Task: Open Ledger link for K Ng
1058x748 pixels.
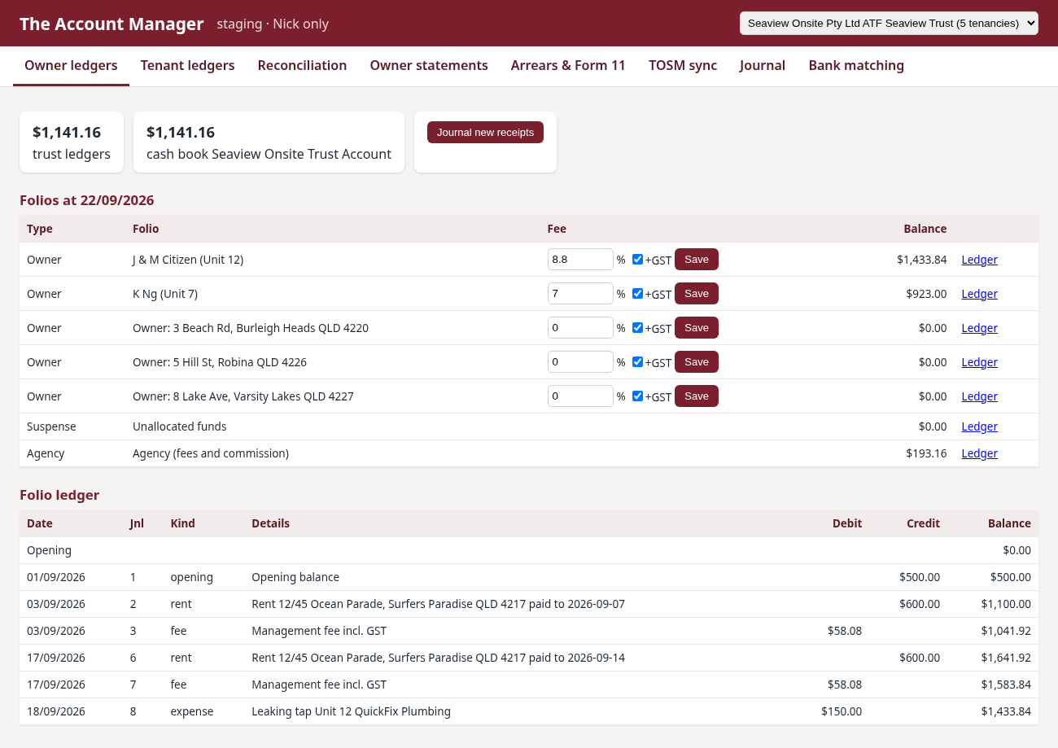Action: (x=979, y=294)
